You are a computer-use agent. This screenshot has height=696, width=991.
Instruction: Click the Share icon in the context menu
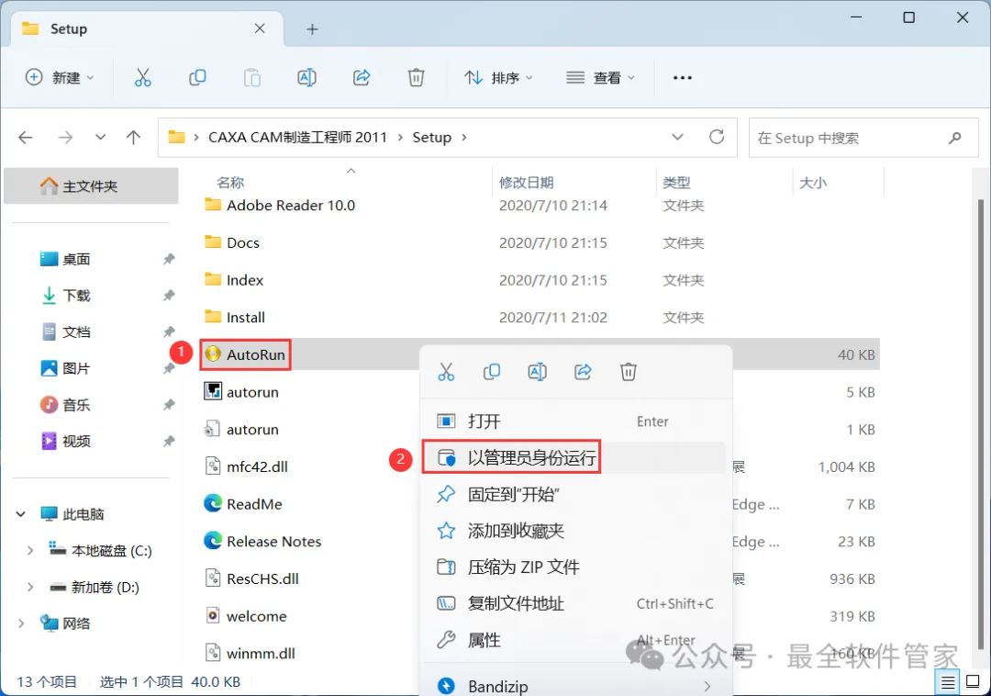[583, 372]
